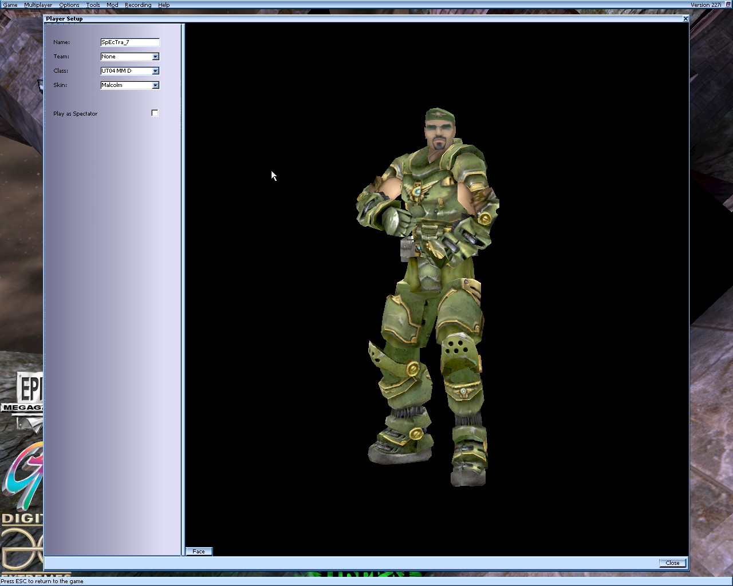Expand the Team dropdown arrow

click(x=155, y=57)
